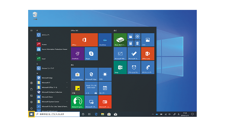
Task: Click the taskbar search box
Action: [x=57, y=114]
